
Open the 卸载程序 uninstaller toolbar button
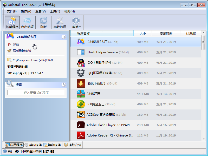click(x=12, y=22)
